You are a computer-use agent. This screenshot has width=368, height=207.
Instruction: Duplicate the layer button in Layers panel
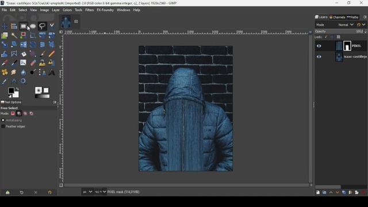[x=344, y=193]
